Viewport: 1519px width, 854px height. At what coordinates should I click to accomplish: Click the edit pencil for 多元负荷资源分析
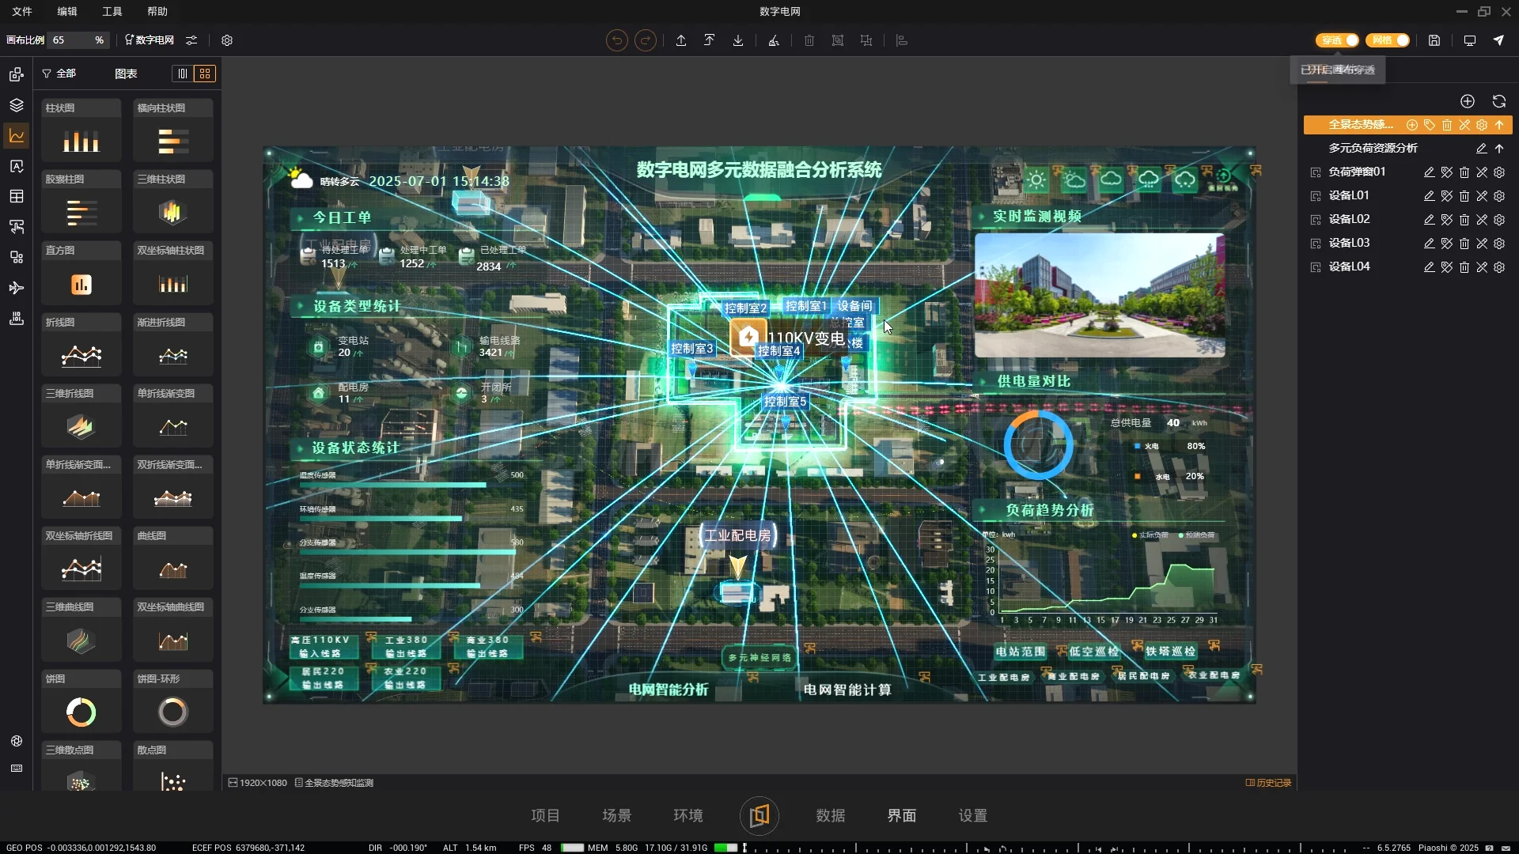1482,148
